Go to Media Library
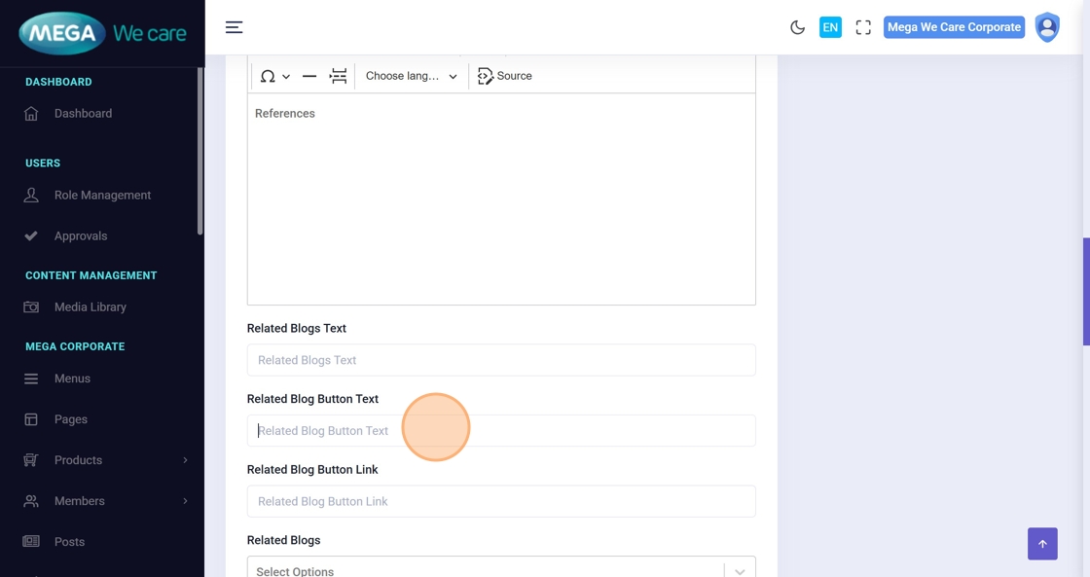Screen dimensions: 1090x577 (x=90, y=307)
